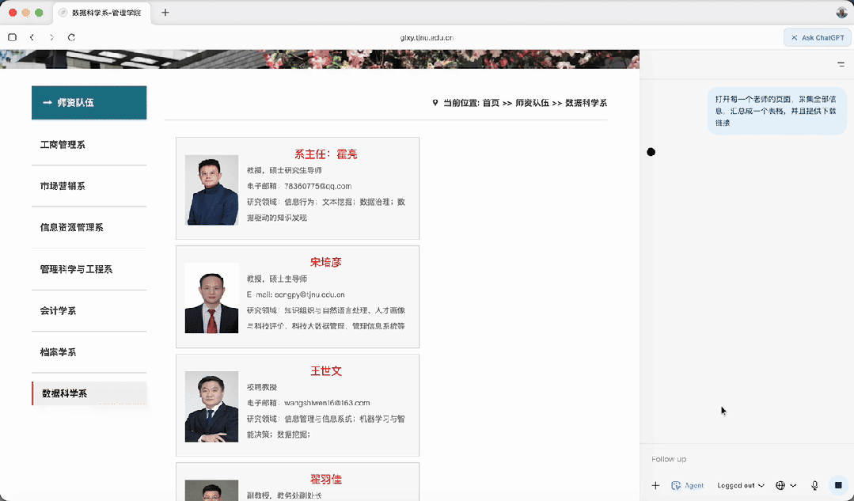Open 王世文 profile name link
Screen dimensions: 854x501
pyautogui.click(x=326, y=371)
